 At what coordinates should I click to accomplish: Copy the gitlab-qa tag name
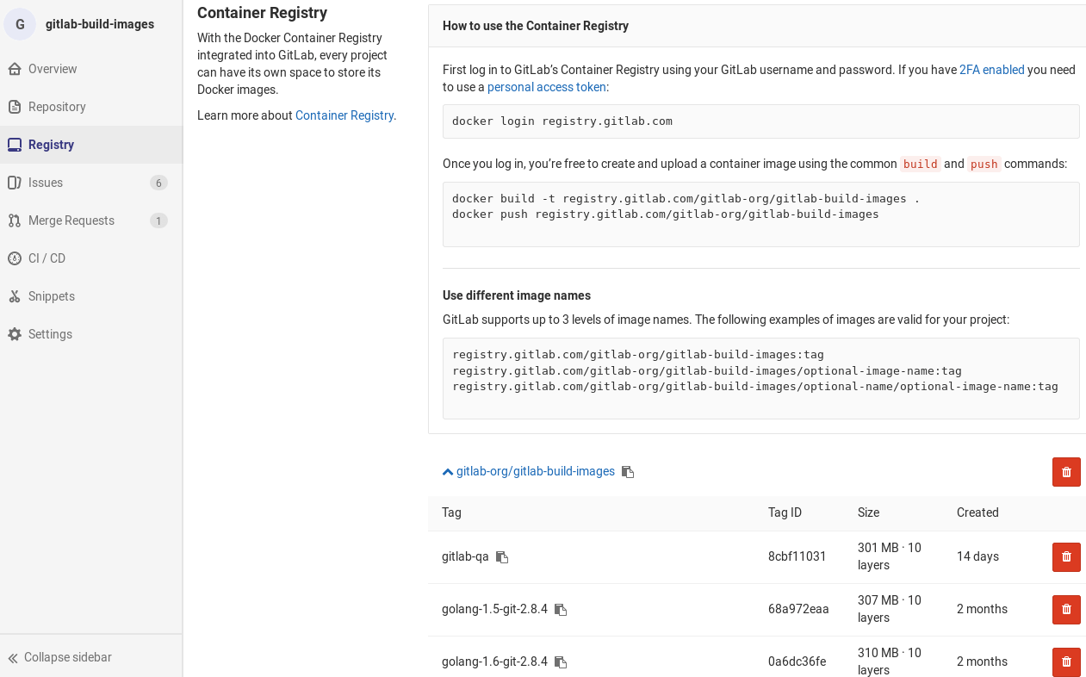pyautogui.click(x=502, y=556)
